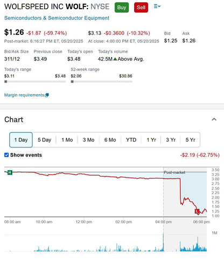
Task: Open Semiconductors & Semiconductor Equipment sector link
Action: coord(57,18)
